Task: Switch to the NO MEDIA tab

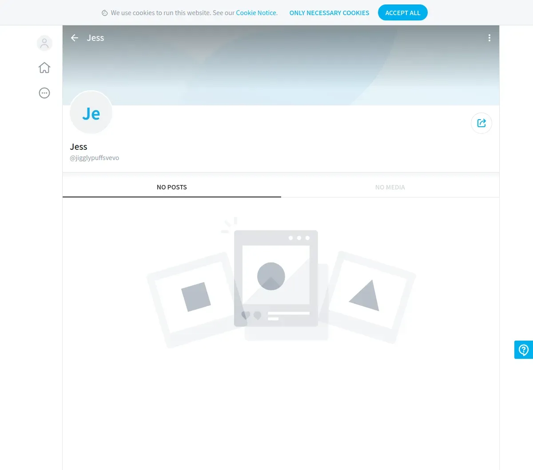Action: coord(390,187)
